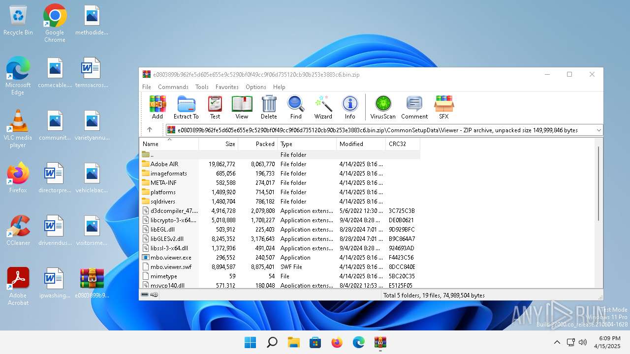The width and height of the screenshot is (630, 354).
Task: Show hidden tray icons chevron
Action: point(557,342)
